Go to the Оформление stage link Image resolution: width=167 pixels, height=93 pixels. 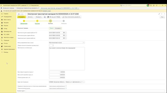(x=24, y=24)
